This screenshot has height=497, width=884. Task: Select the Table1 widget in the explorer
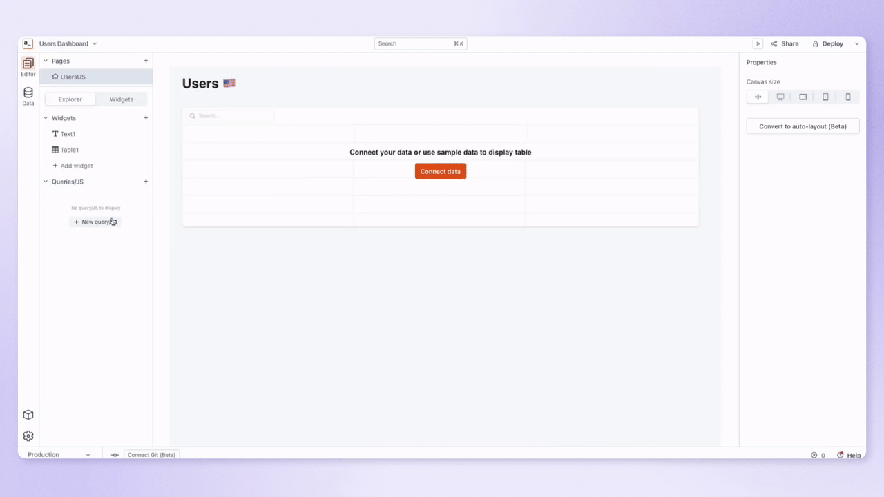point(69,150)
